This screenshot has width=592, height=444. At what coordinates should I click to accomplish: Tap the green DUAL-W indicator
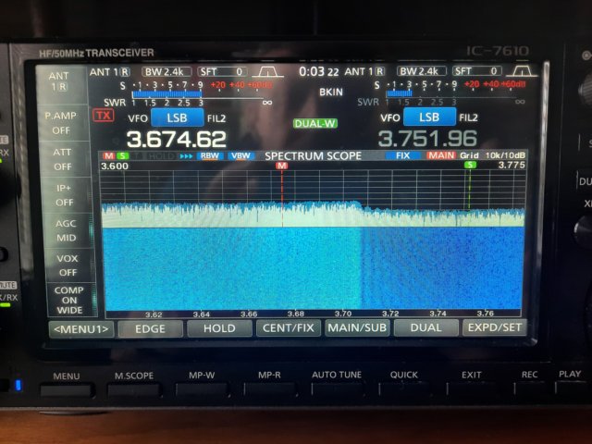tap(315, 123)
